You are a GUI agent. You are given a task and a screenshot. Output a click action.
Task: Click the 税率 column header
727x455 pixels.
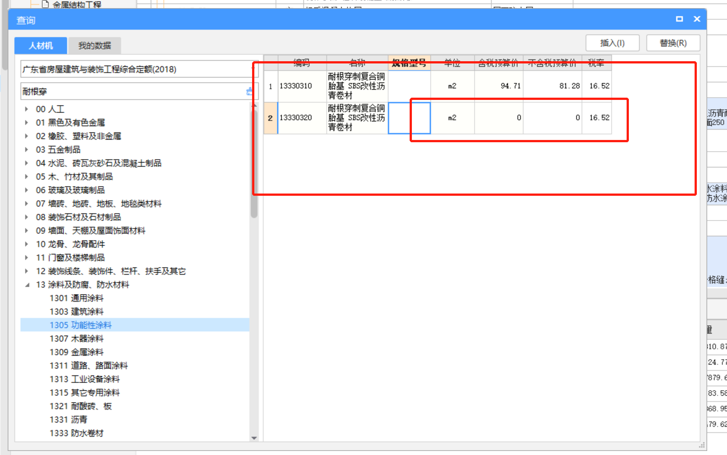tap(596, 63)
